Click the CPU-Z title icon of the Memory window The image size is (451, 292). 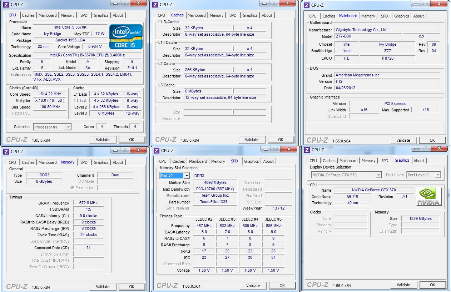tap(6, 152)
